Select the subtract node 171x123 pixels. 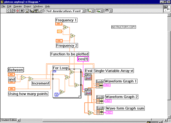point(23,78)
